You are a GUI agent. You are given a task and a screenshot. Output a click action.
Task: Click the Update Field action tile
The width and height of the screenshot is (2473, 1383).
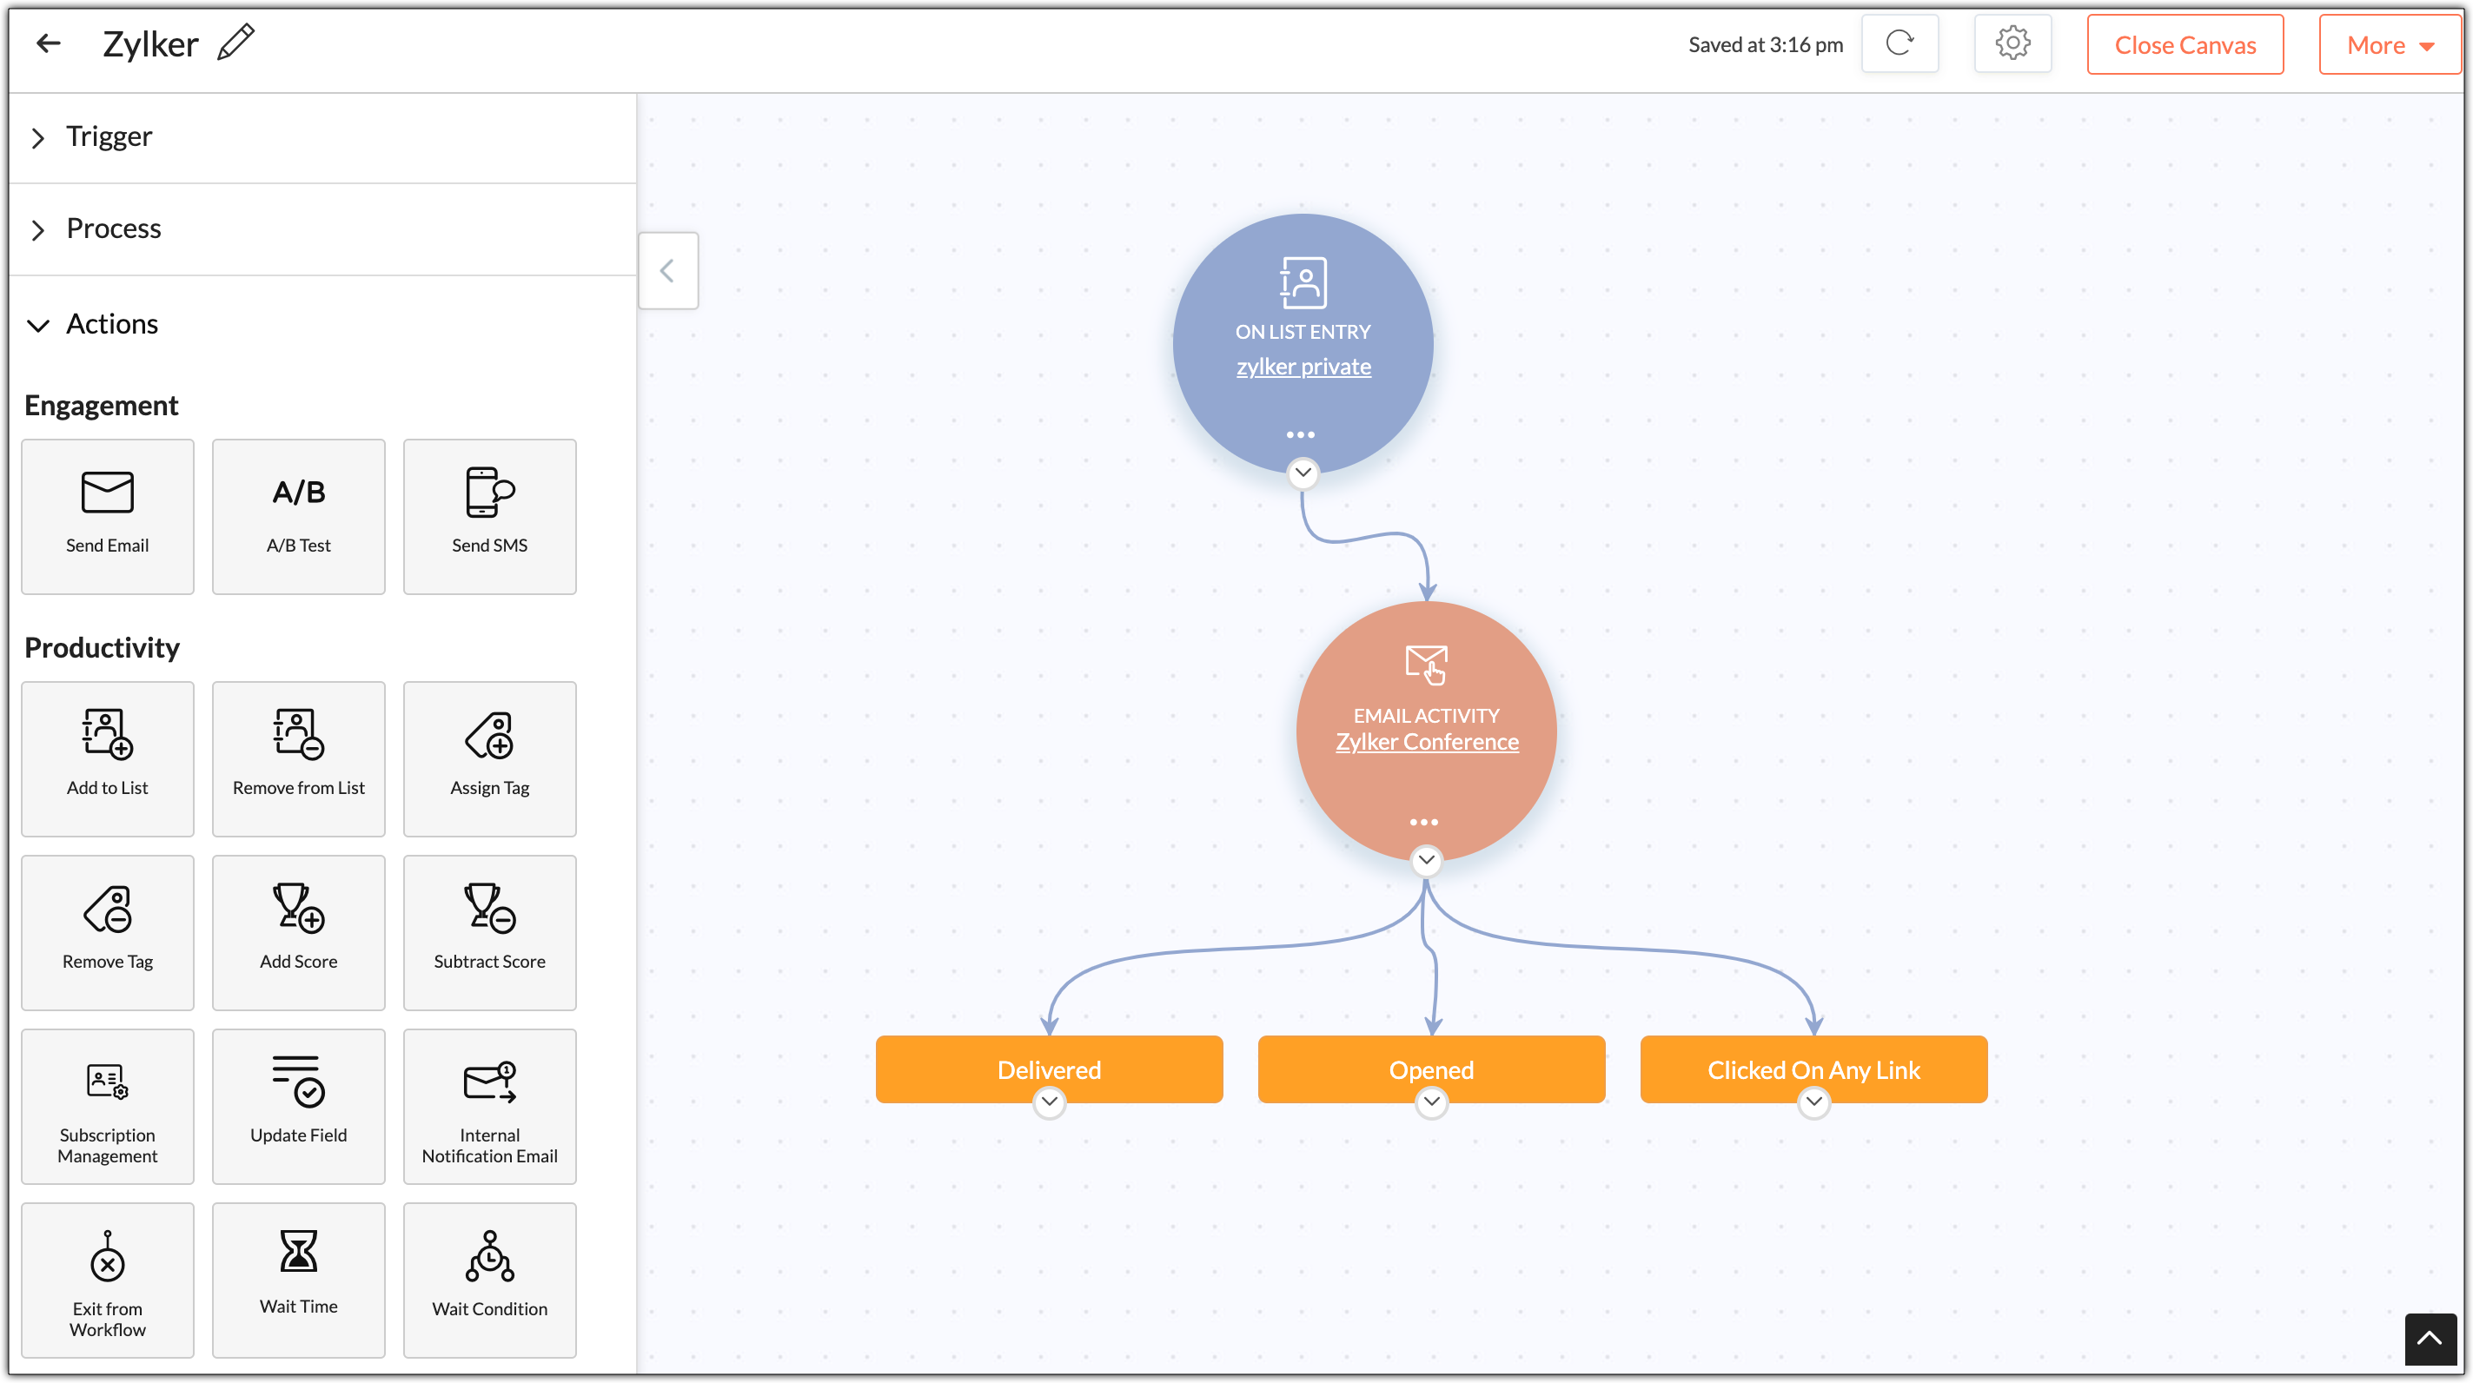point(299,1106)
